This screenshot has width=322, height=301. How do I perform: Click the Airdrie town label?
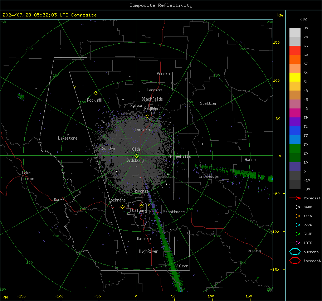point(141,191)
